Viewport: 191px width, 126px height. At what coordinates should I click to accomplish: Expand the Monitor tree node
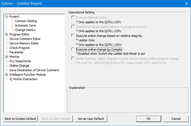click(x=7, y=57)
